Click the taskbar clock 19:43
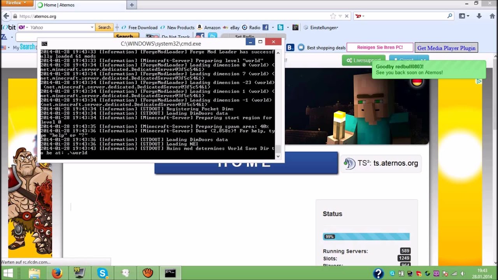Image resolution: width=498 pixels, height=280 pixels. tap(482, 273)
